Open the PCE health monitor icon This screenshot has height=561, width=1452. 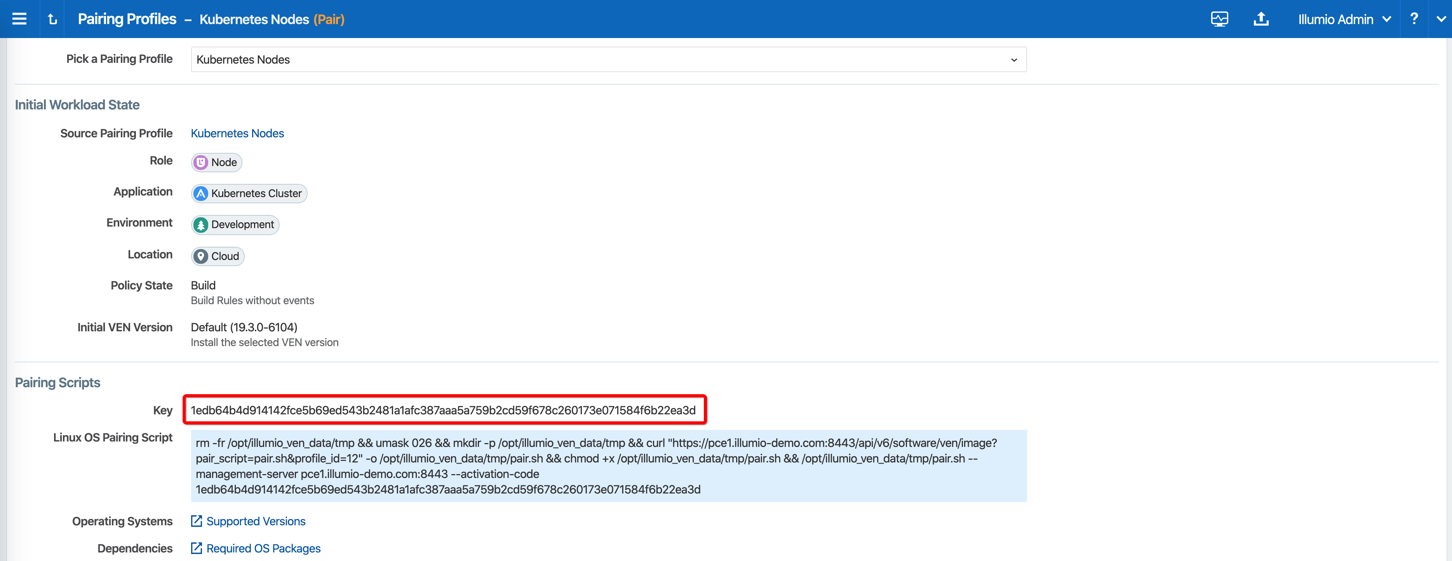[1220, 19]
